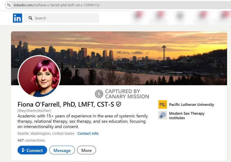Select the profile URL in address bar
Image resolution: width=231 pixels, height=162 pixels.
point(57,5)
